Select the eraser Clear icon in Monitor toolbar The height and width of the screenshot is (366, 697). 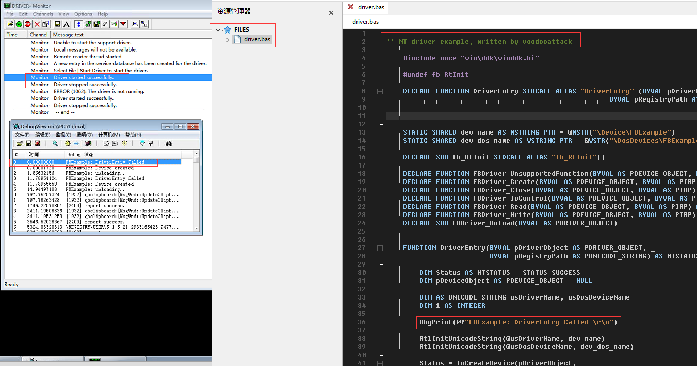(105, 23)
